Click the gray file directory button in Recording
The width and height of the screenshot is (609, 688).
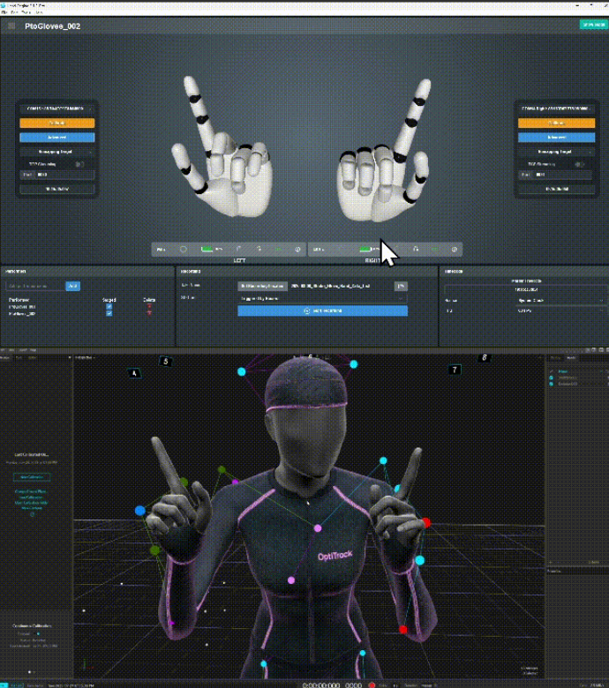[x=262, y=286]
